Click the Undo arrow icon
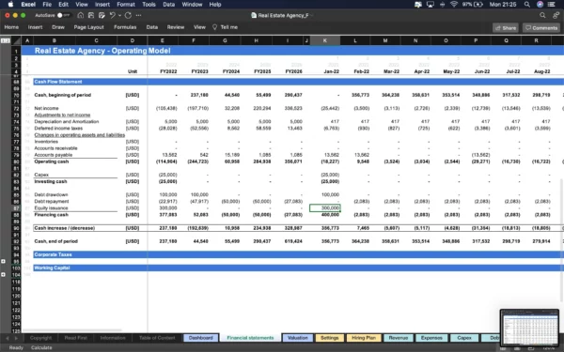 point(112,15)
